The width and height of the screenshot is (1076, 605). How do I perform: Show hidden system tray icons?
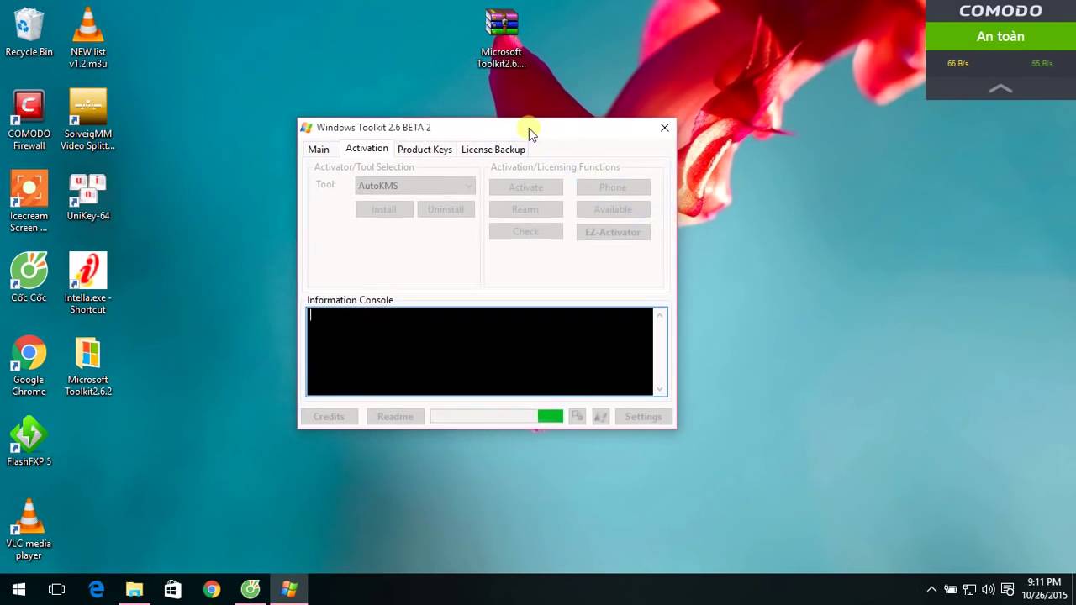tap(931, 590)
